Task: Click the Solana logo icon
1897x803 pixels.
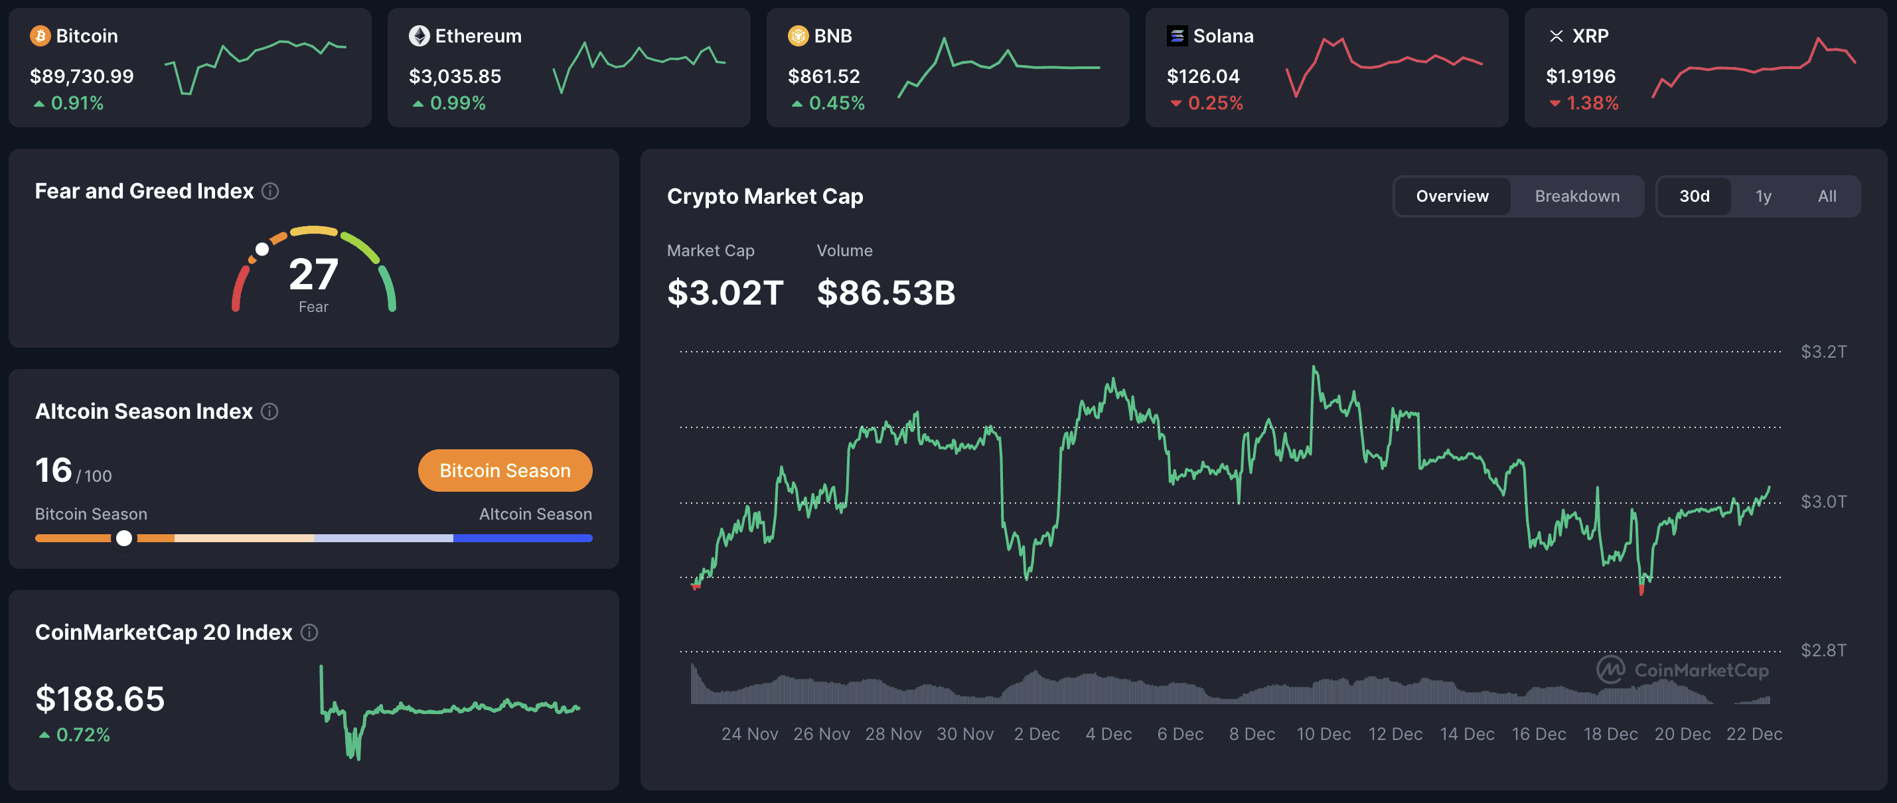Action: pyautogui.click(x=1178, y=35)
